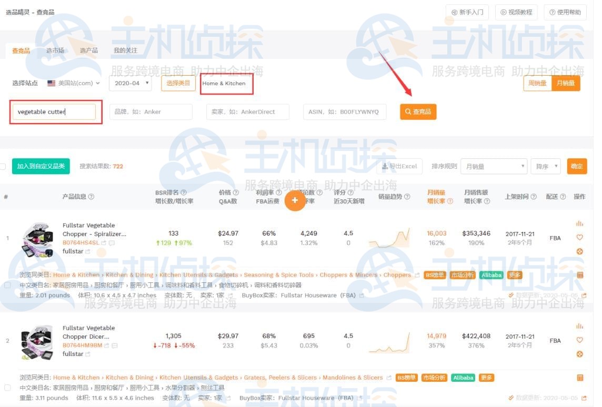Open external link icon beside B0764HS4SL ASIN
Image resolution: width=602 pixels, height=407 pixels.
tap(104, 243)
